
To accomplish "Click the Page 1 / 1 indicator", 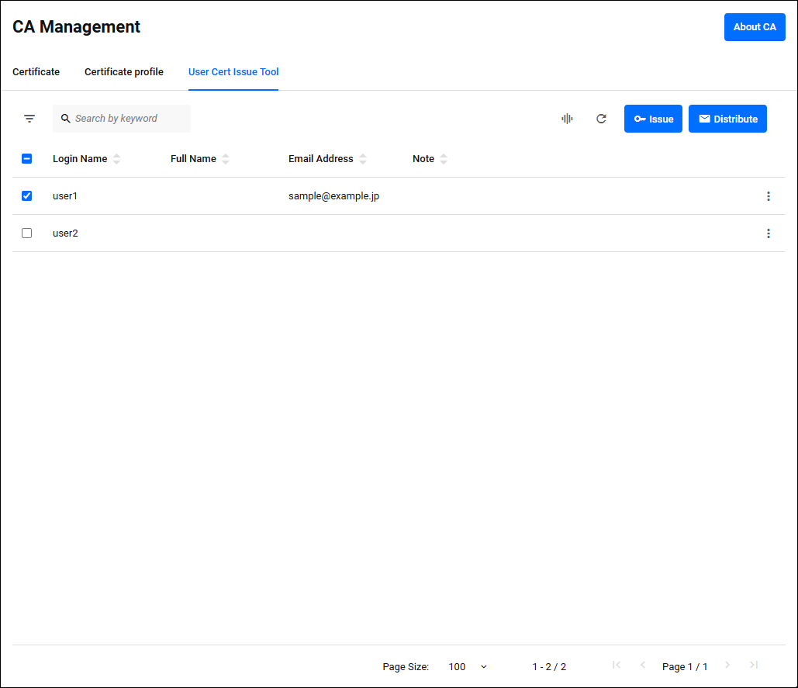I will click(685, 666).
